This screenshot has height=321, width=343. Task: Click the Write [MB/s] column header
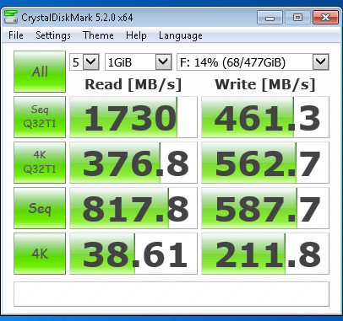(265, 84)
